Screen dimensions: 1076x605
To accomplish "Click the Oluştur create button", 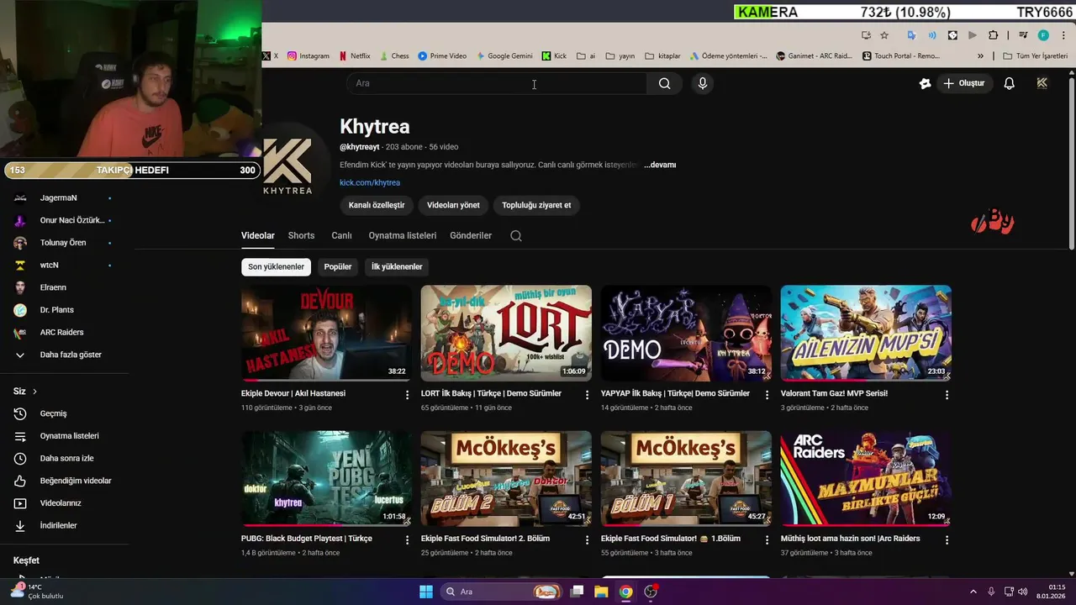I will (x=963, y=83).
